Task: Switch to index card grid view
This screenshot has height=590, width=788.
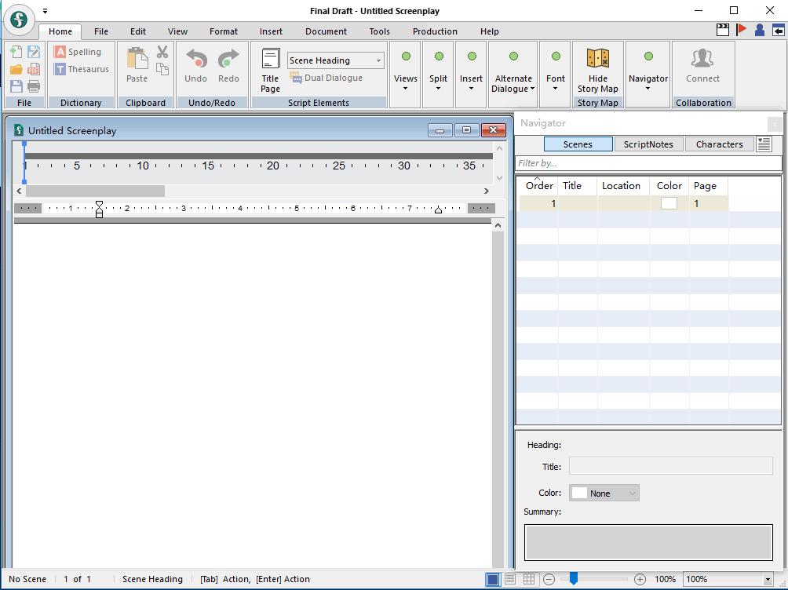Action: tap(529, 579)
